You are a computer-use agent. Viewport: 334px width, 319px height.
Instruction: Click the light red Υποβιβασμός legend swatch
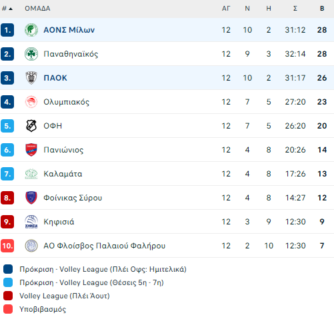[x=8, y=309]
